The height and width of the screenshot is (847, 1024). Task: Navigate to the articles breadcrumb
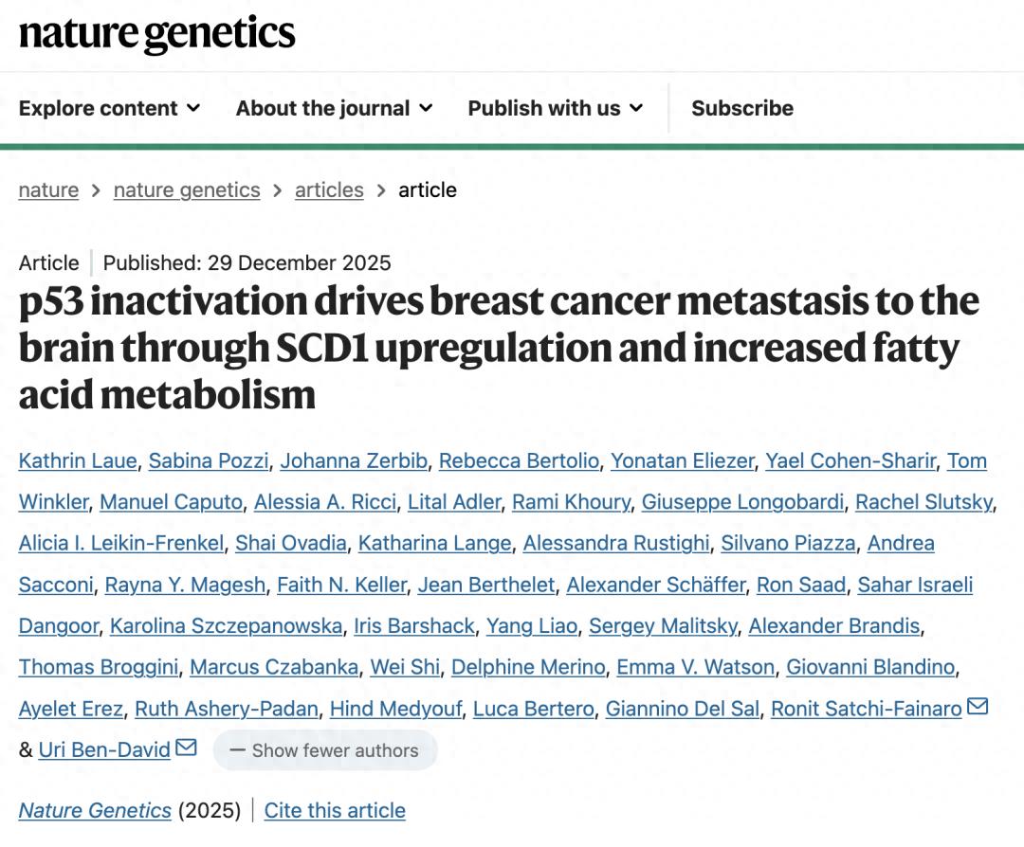(329, 189)
